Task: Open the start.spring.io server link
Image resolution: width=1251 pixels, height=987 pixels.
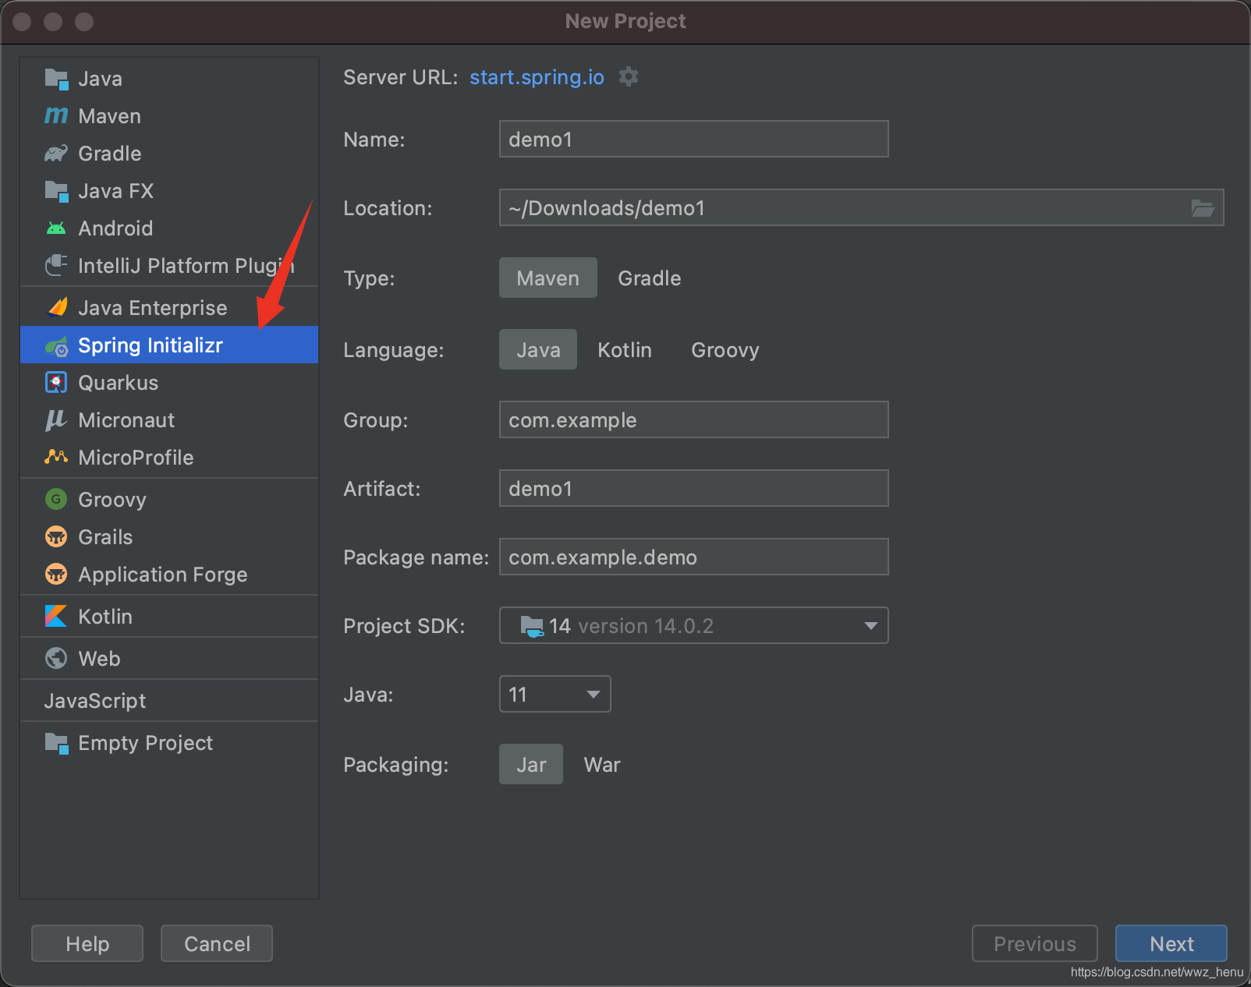Action: tap(537, 77)
